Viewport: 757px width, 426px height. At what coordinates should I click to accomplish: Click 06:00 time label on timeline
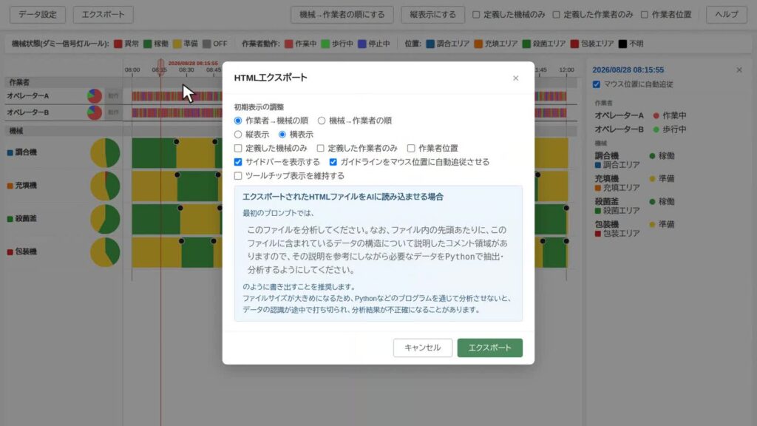[x=132, y=70]
